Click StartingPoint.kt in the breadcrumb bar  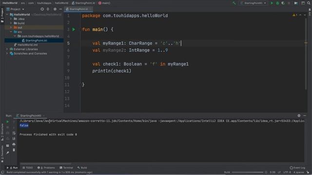[x=83, y=3]
